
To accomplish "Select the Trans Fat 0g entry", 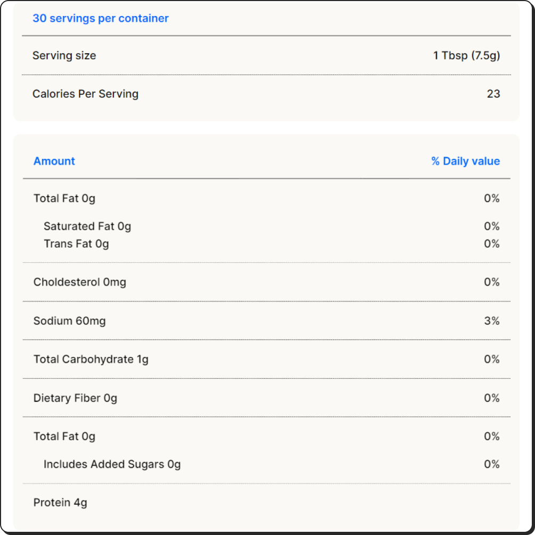I will tap(76, 244).
